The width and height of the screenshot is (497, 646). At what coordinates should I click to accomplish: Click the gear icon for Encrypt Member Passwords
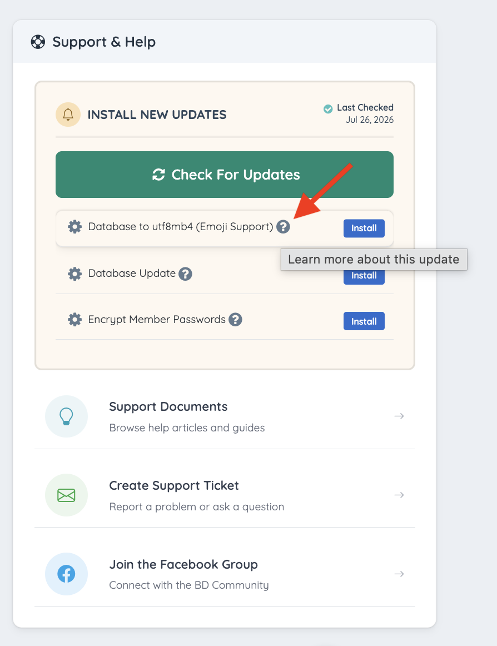(x=74, y=319)
